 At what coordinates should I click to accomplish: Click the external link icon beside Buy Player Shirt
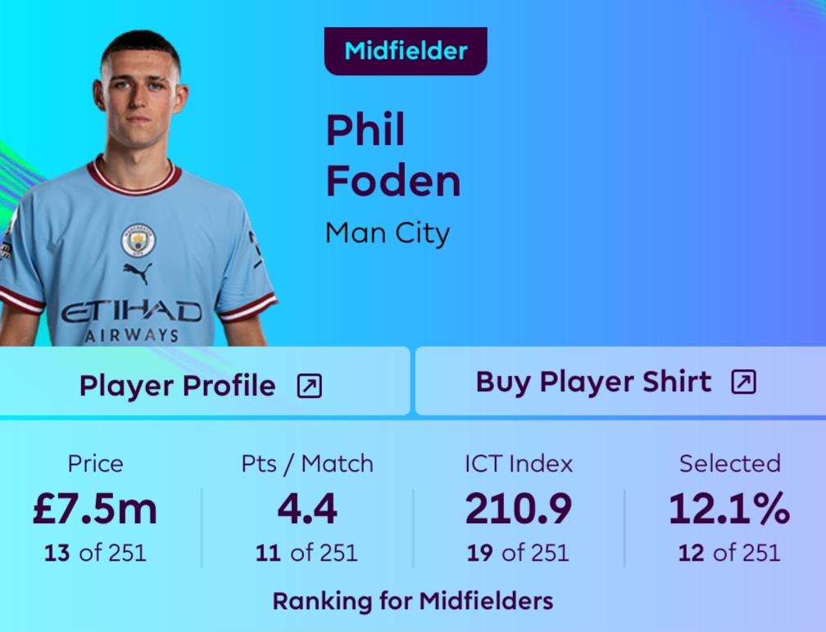[x=743, y=382]
